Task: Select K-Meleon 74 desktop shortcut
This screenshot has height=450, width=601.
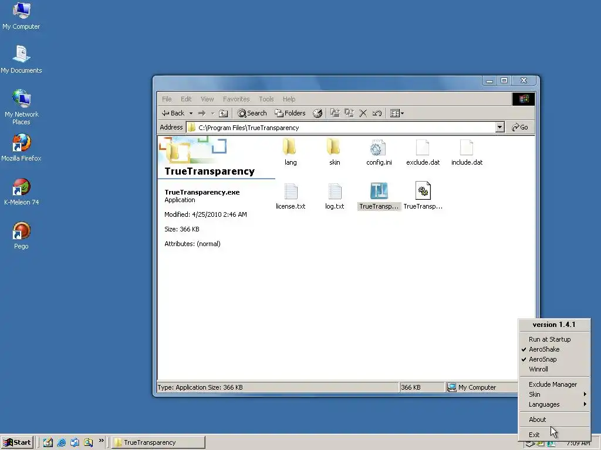Action: (x=21, y=192)
